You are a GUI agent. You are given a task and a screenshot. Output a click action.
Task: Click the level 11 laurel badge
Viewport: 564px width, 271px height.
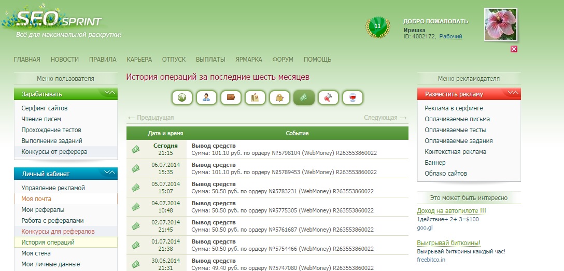[378, 26]
